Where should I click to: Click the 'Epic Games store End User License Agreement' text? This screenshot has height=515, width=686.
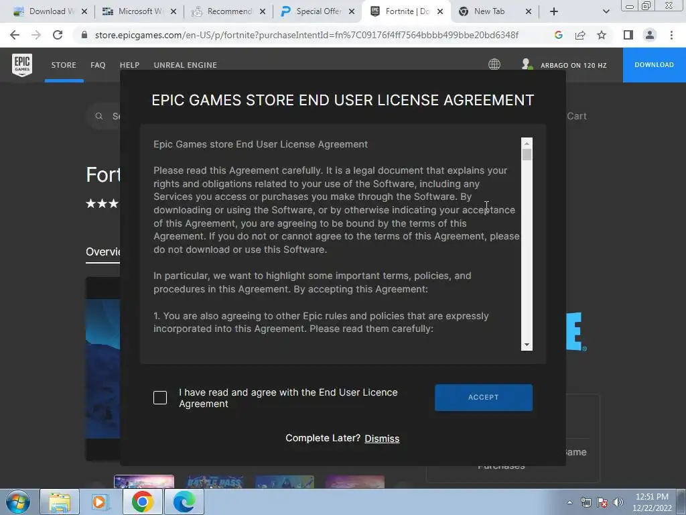click(x=261, y=144)
